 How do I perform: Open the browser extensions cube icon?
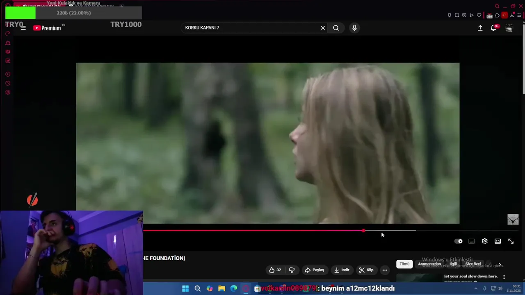(497, 15)
